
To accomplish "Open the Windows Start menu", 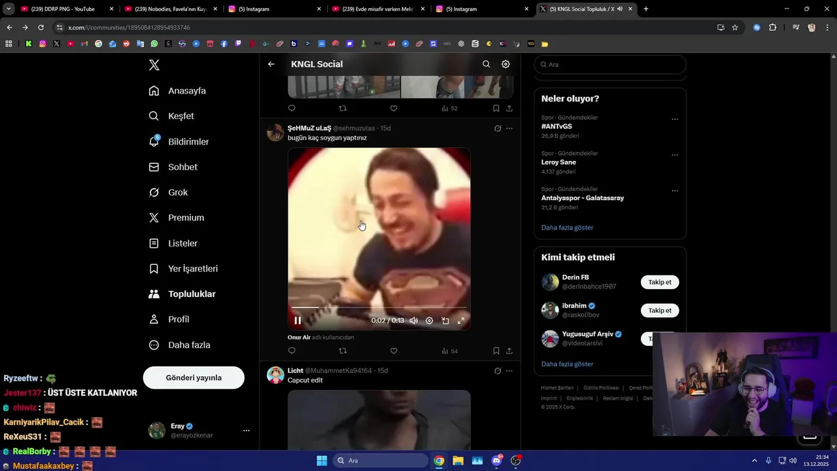I will pos(322,461).
